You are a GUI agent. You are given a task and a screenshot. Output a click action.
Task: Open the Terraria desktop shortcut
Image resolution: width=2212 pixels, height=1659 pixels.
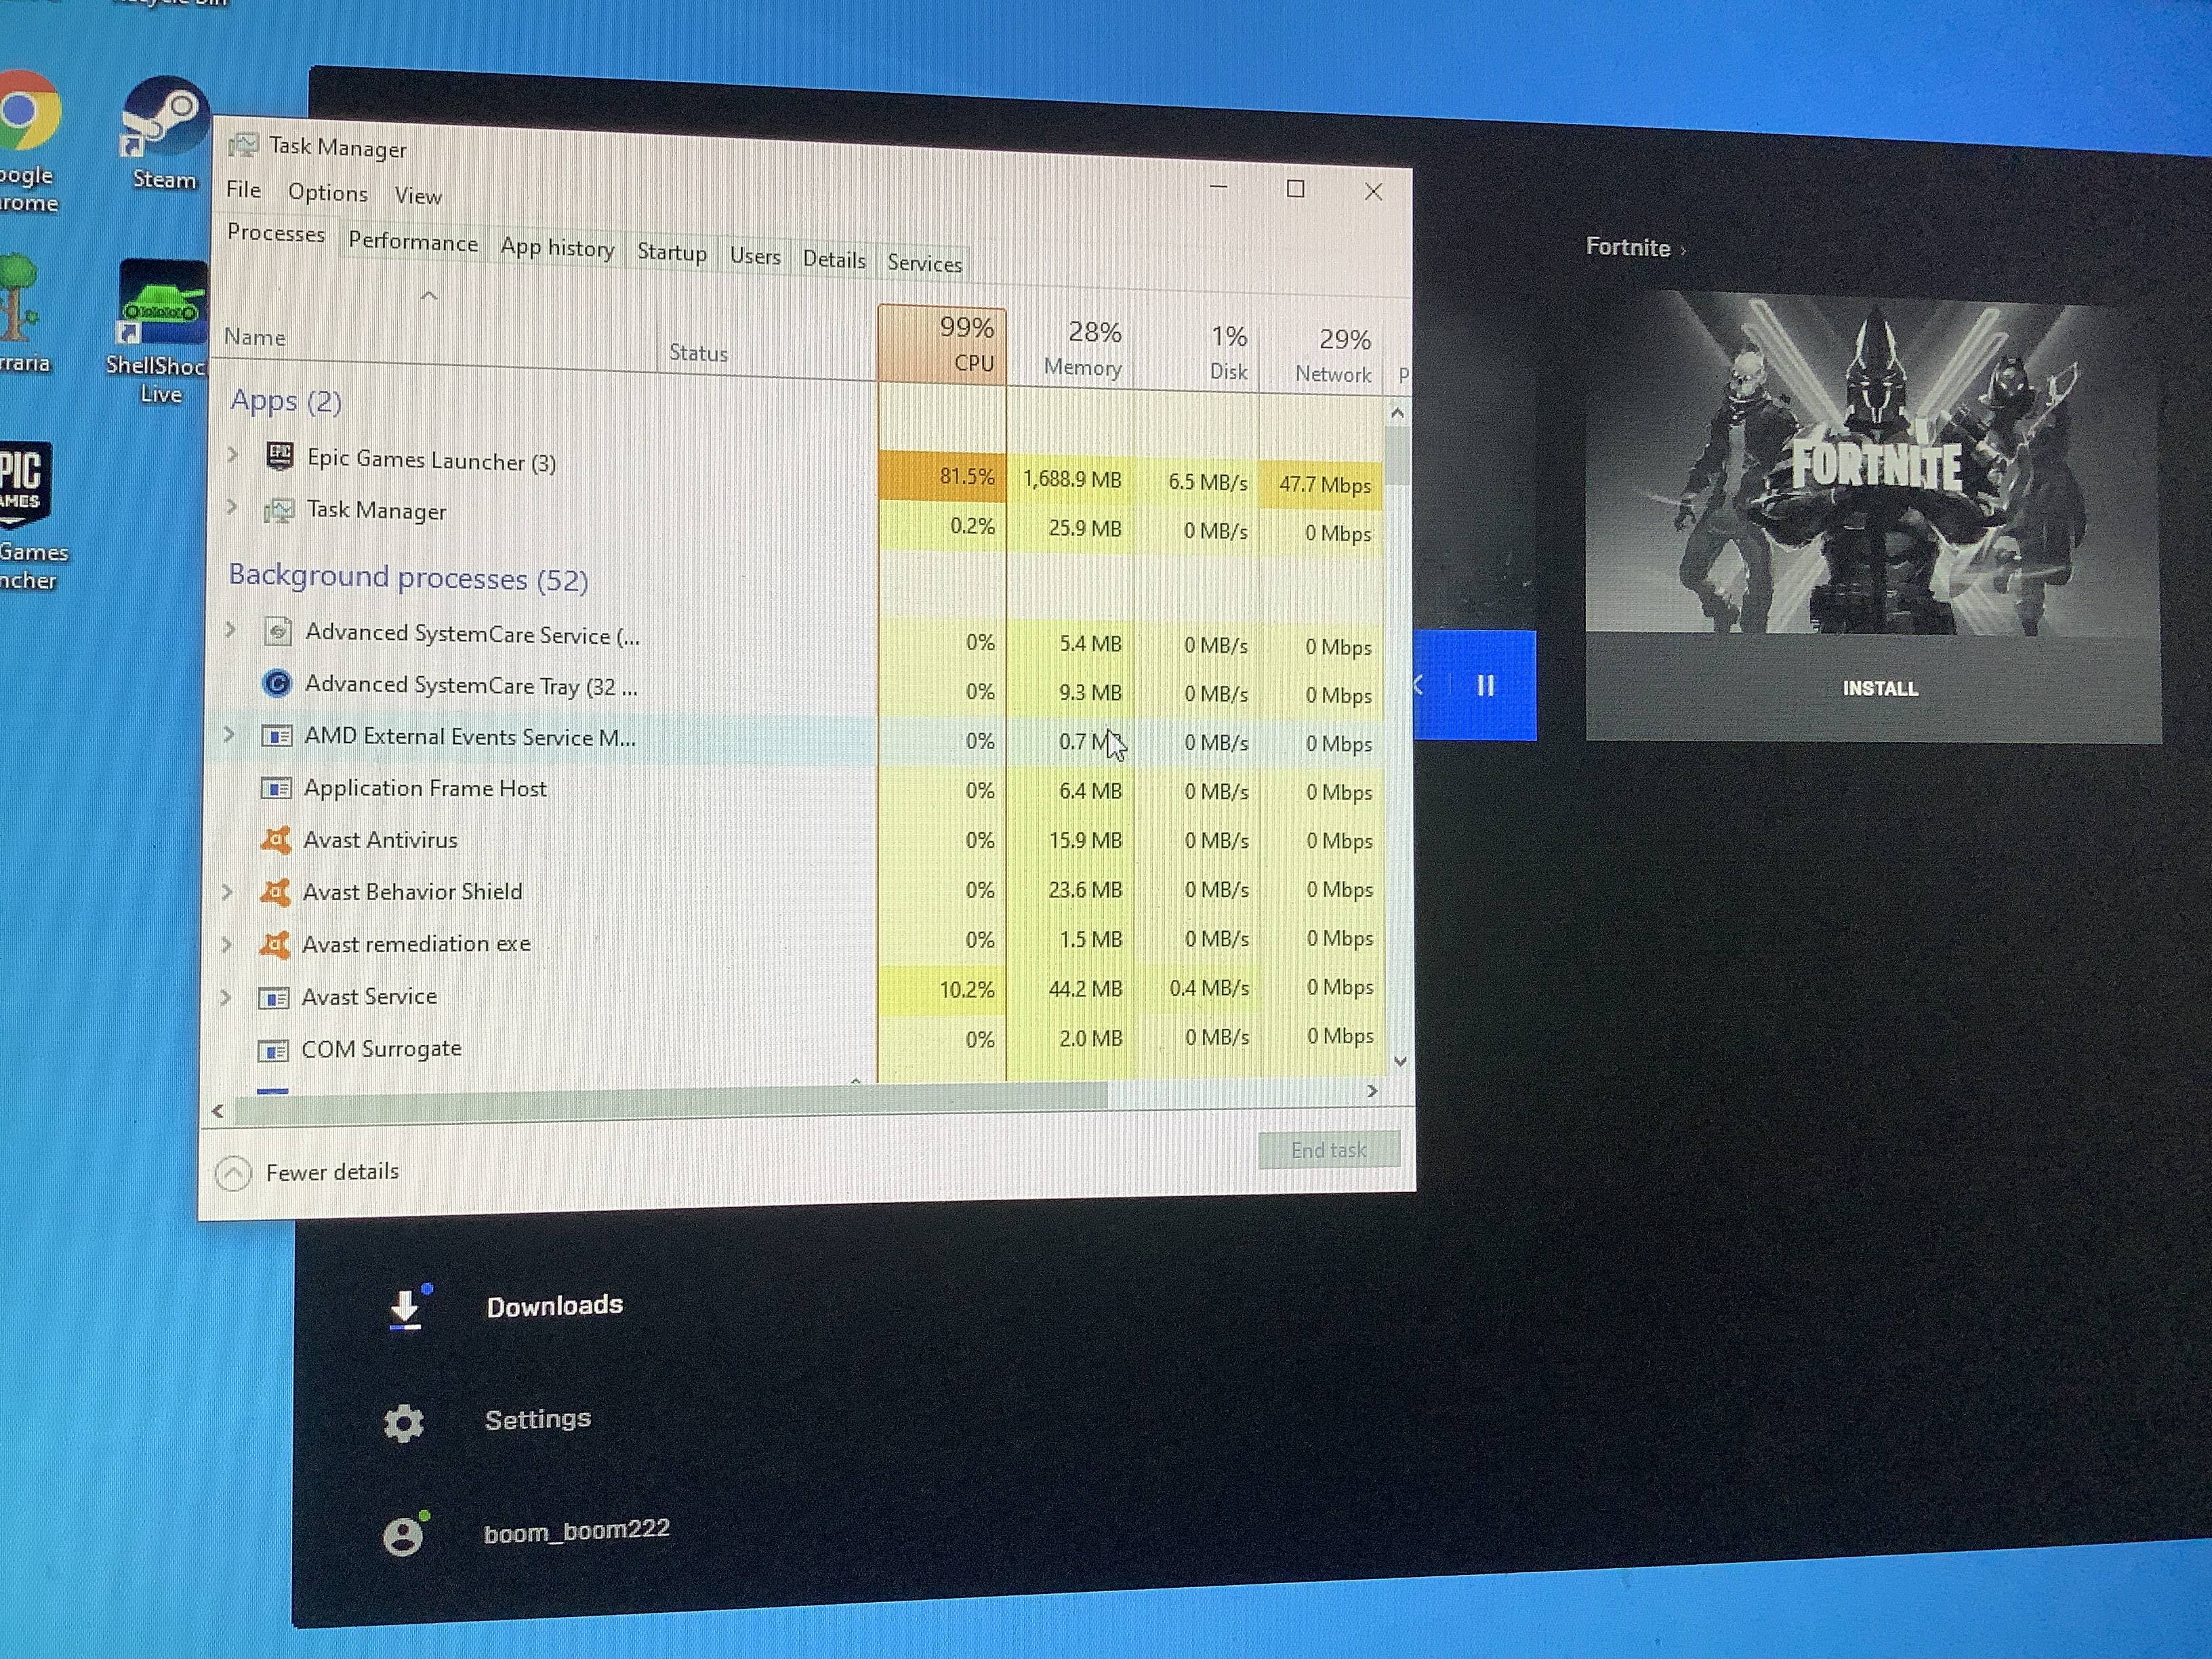point(22,313)
